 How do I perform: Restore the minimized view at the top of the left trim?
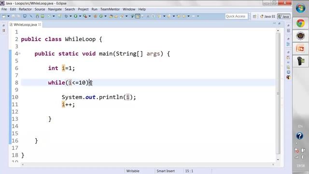3,26
